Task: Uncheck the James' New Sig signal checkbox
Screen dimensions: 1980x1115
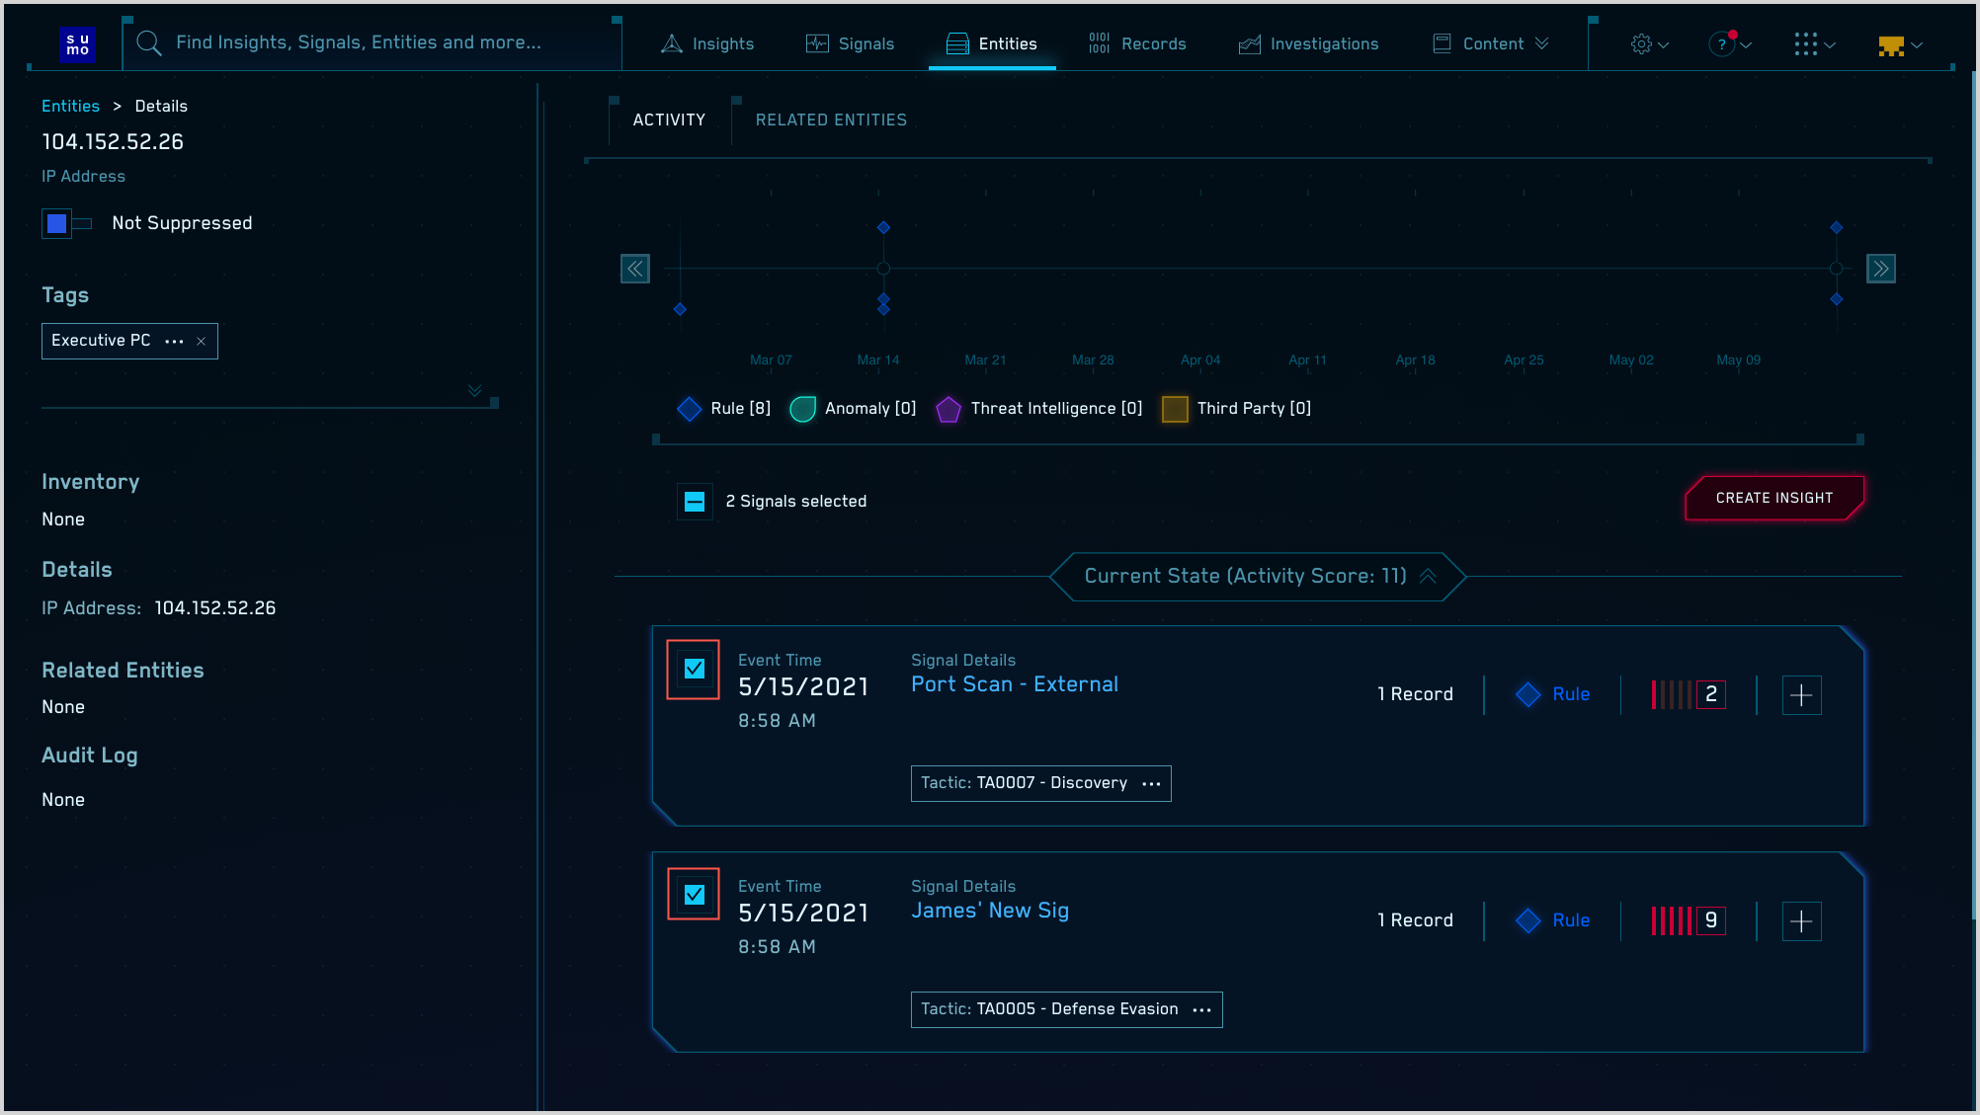Action: tap(694, 896)
